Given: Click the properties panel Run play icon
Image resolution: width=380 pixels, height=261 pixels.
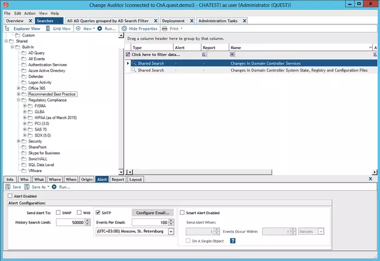Looking at the screenshot, I should (54, 187).
